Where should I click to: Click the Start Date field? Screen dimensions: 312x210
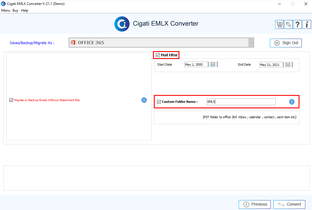coord(196,64)
